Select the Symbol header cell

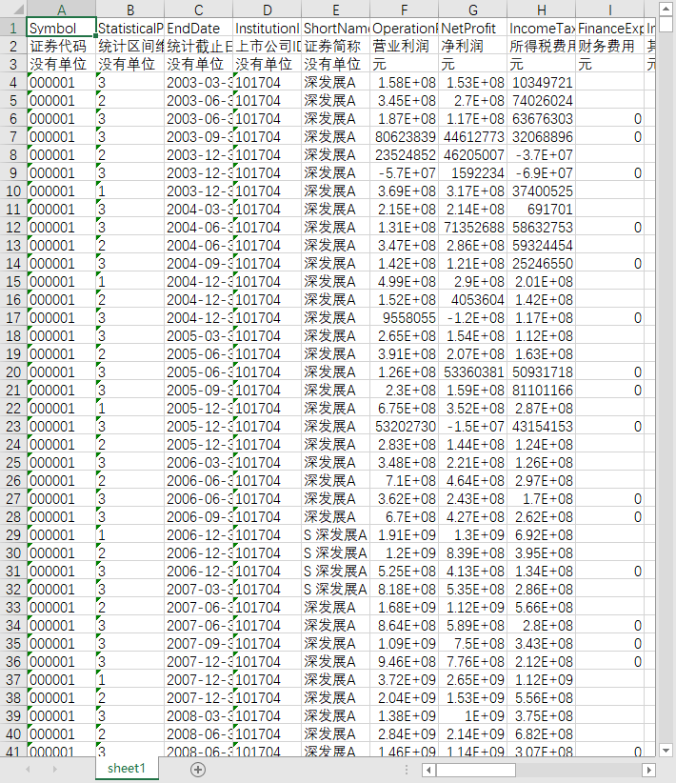click(x=61, y=28)
